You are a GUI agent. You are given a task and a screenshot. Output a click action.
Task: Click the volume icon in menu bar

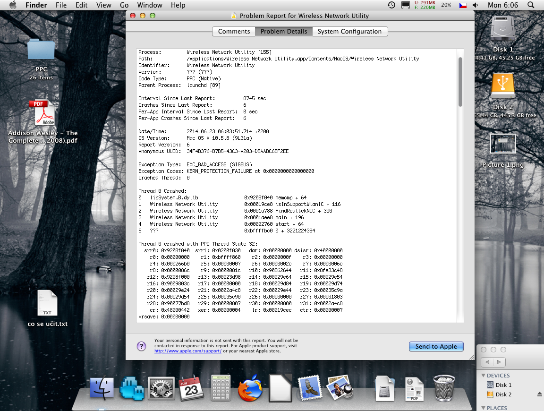click(x=476, y=5)
